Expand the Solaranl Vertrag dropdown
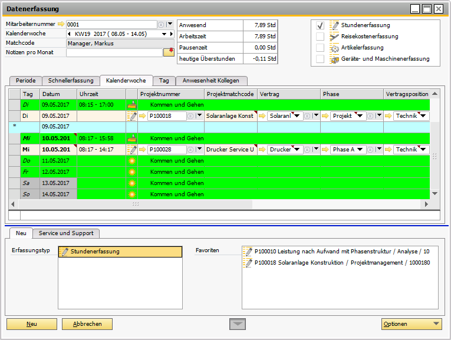 pos(297,116)
